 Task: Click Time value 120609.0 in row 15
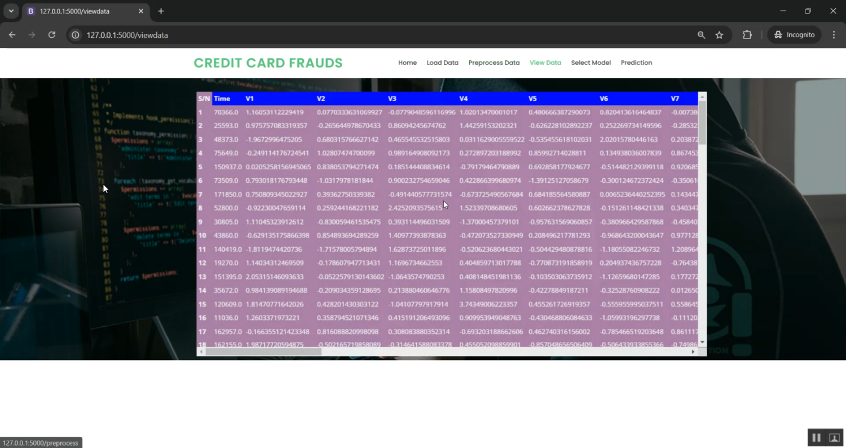coord(228,304)
